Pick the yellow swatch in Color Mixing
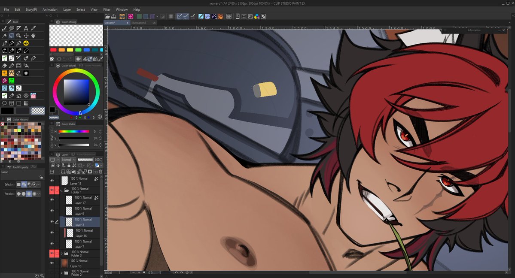 [x=70, y=50]
